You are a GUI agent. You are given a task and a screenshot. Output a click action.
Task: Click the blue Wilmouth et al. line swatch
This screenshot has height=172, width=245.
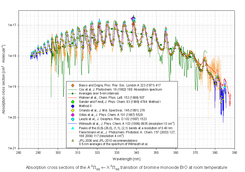73,123
